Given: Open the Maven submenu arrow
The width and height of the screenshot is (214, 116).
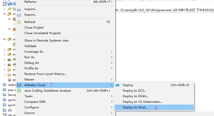Looking at the screenshot, I should pyautogui.click(x=112, y=80).
